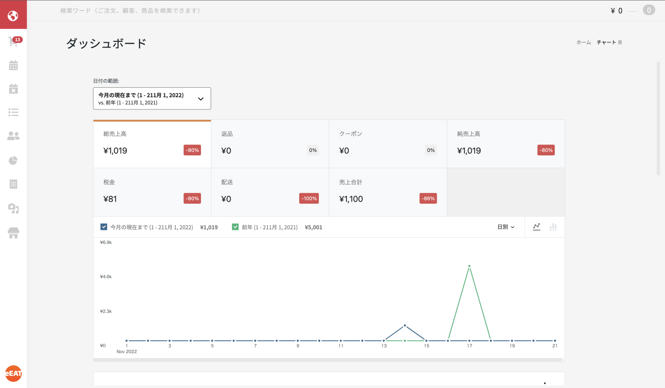This screenshot has width=665, height=388.
Task: Open the calendar grid icon in sidebar
Action: (14, 65)
